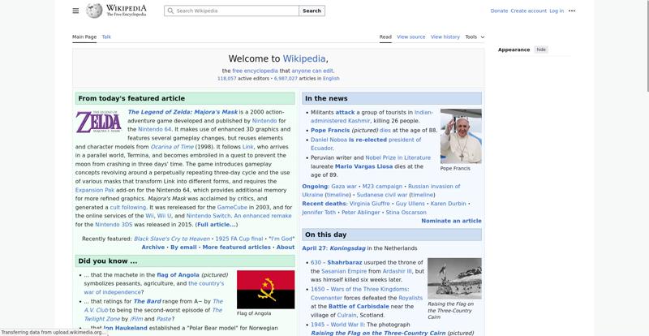The height and width of the screenshot is (336, 649).
Task: Open the Koningsdag link
Action: [348, 248]
